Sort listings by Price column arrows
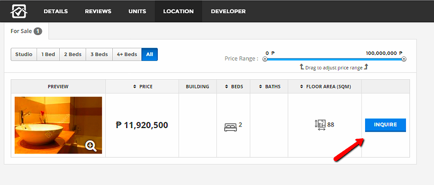 coord(134,86)
